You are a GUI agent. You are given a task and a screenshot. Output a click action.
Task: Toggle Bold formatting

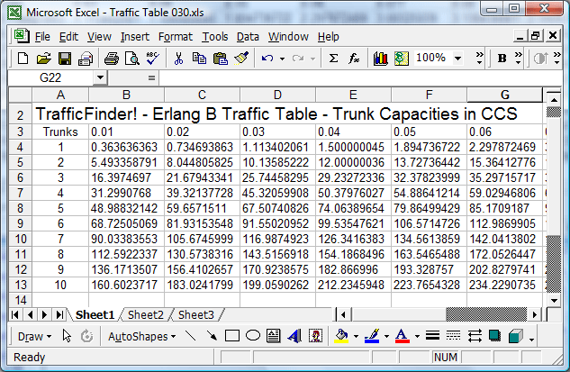(x=502, y=59)
